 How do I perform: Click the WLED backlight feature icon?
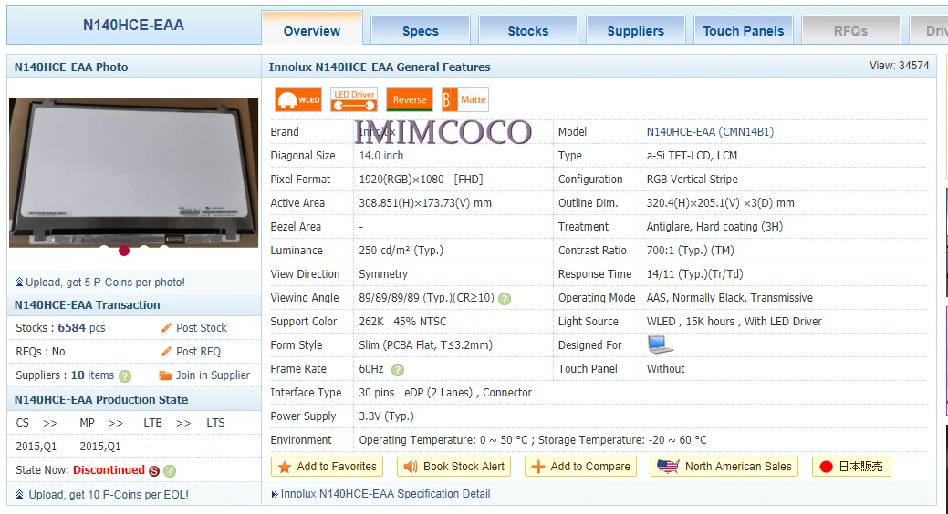tap(298, 99)
